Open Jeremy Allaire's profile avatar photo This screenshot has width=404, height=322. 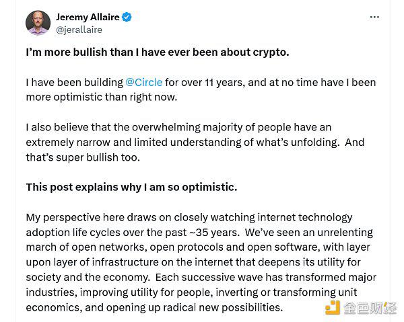pos(38,23)
